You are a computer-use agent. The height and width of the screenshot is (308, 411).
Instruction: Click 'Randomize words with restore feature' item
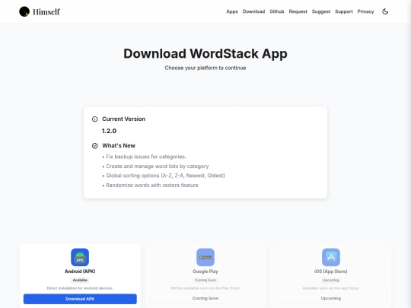point(152,185)
